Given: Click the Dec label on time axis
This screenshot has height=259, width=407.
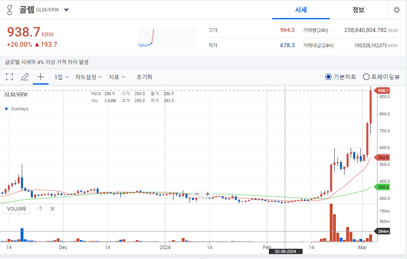Looking at the screenshot, I should click(x=63, y=248).
